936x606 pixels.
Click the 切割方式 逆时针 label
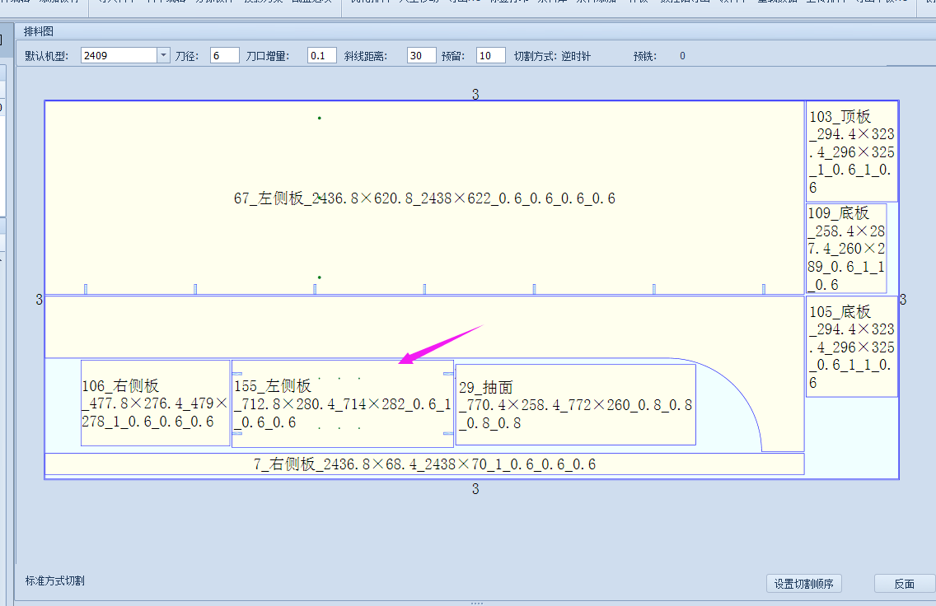[552, 56]
